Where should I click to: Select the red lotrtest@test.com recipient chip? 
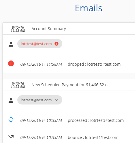point(40,44)
